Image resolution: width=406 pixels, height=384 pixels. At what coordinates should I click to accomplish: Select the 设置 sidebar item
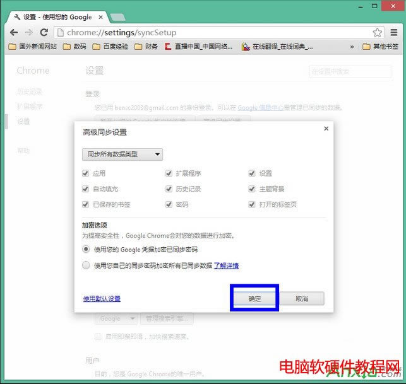pyautogui.click(x=23, y=121)
